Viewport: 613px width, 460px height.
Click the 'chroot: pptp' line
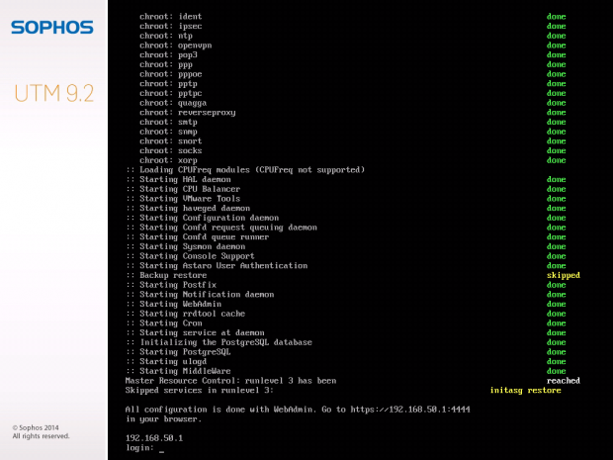click(168, 84)
